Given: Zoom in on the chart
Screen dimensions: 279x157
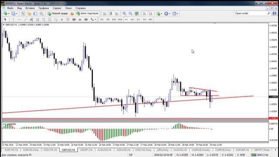Looking at the screenshot, I should pyautogui.click(x=124, y=14).
